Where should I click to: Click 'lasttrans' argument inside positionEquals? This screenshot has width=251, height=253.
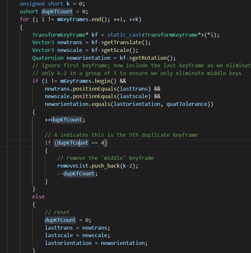pyautogui.click(x=134, y=89)
